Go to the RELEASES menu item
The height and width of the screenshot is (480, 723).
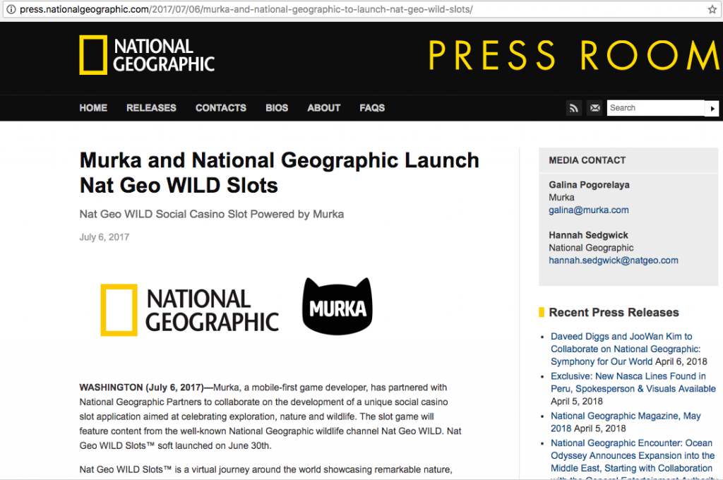(151, 108)
